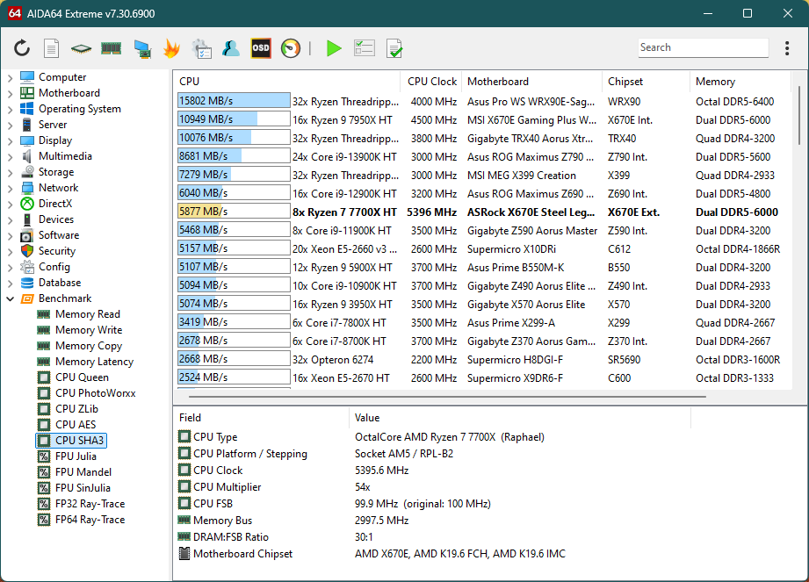Open the Memory Copy benchmark

click(89, 346)
